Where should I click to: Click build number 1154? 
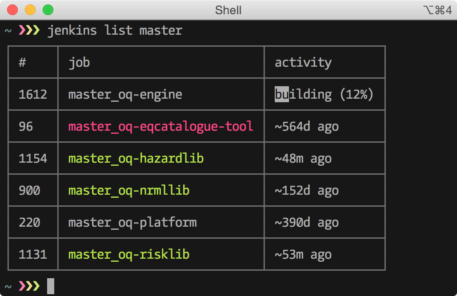click(33, 159)
